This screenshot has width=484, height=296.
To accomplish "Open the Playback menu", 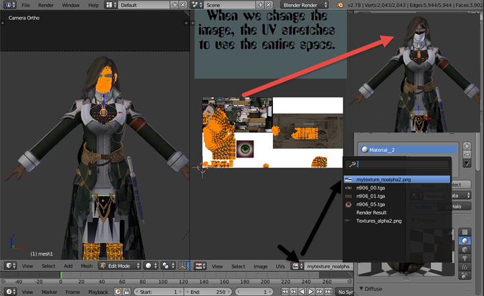I will [x=98, y=292].
